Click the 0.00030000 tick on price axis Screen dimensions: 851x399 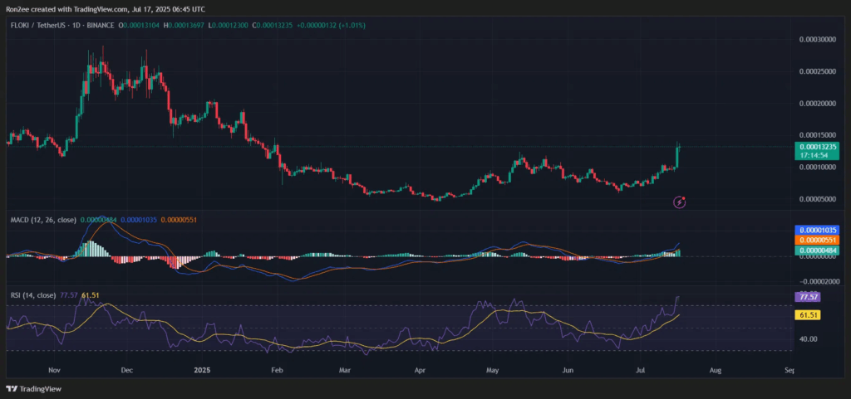(x=817, y=39)
